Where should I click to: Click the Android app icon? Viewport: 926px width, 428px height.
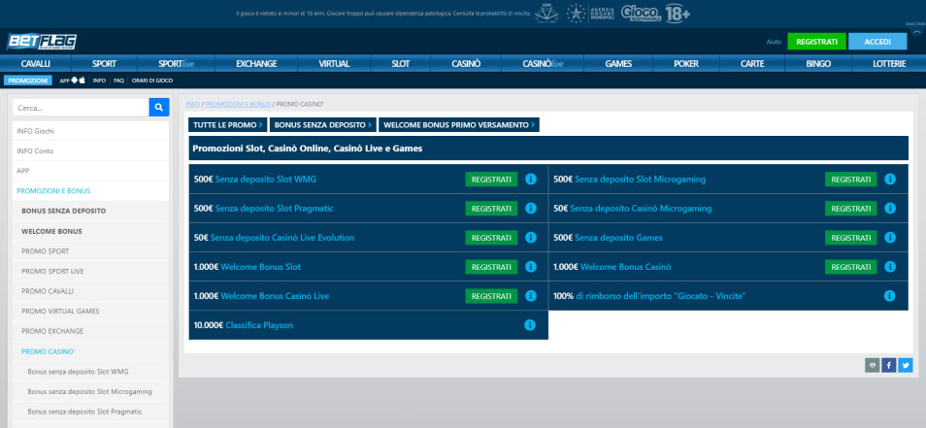75,81
